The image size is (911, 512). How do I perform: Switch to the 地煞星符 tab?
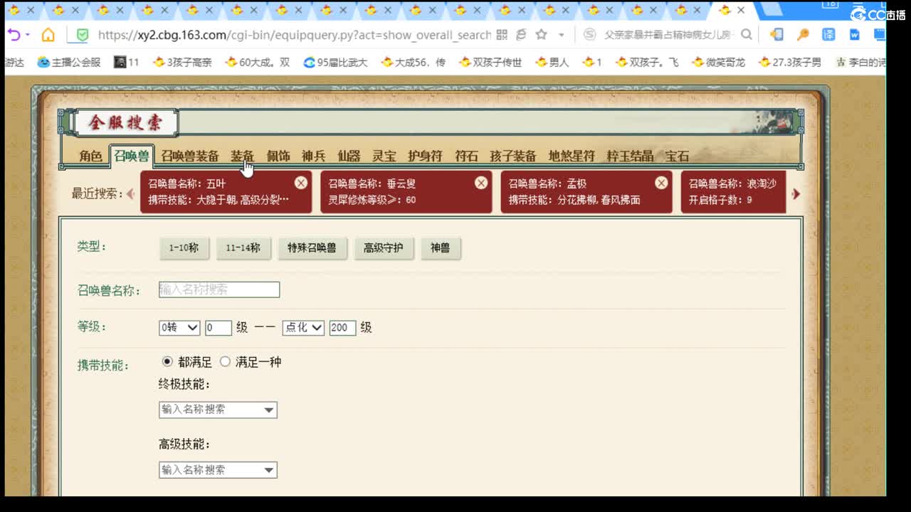point(572,156)
